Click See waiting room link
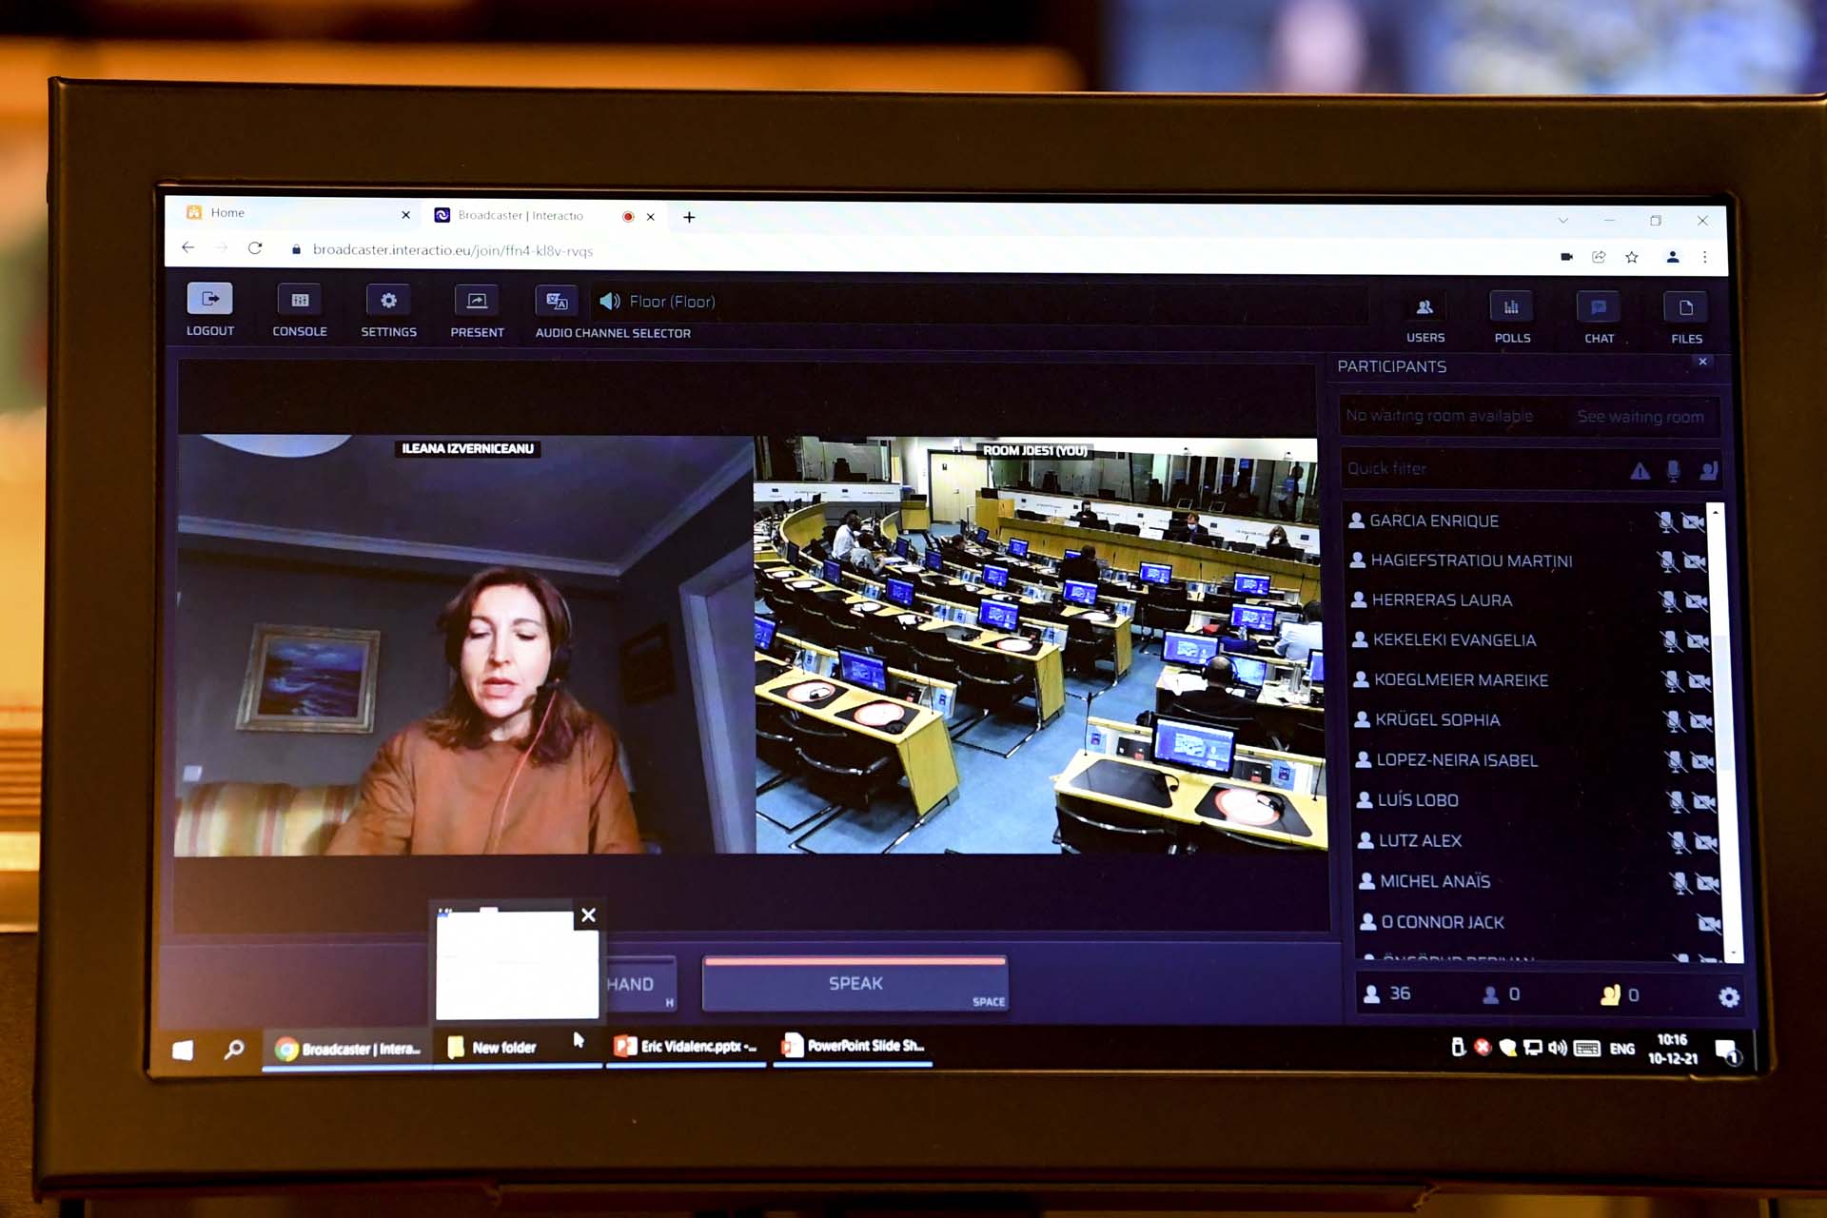Screen dimensions: 1827x1218 [1640, 417]
